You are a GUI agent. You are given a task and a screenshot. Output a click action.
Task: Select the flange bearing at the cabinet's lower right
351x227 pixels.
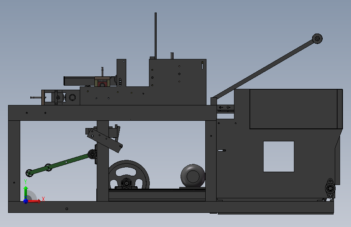(x=330, y=188)
